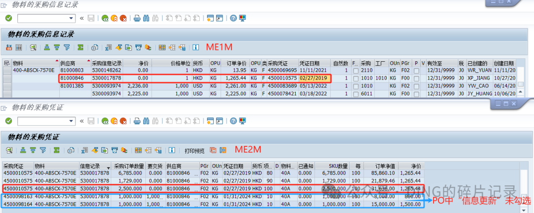Click the 供应商 column header in ME1M table
This screenshot has width=534, height=213.
tap(75, 63)
